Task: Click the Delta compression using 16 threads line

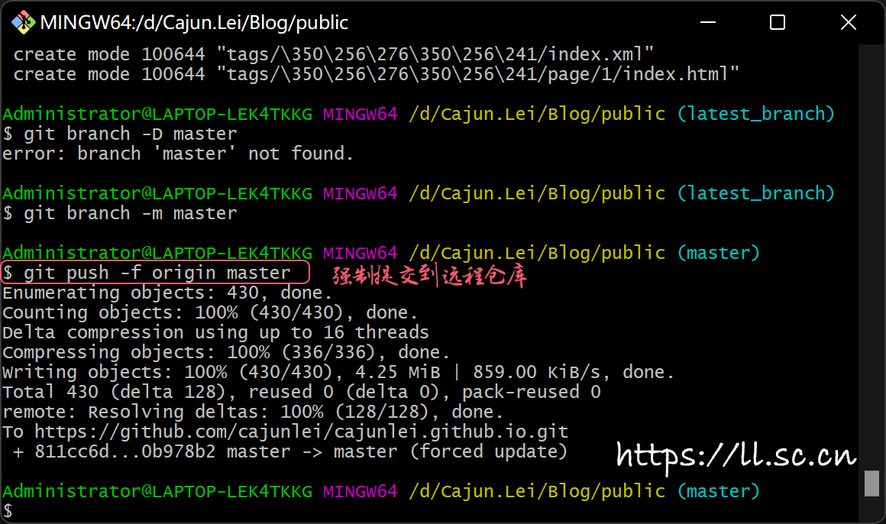Action: (215, 332)
